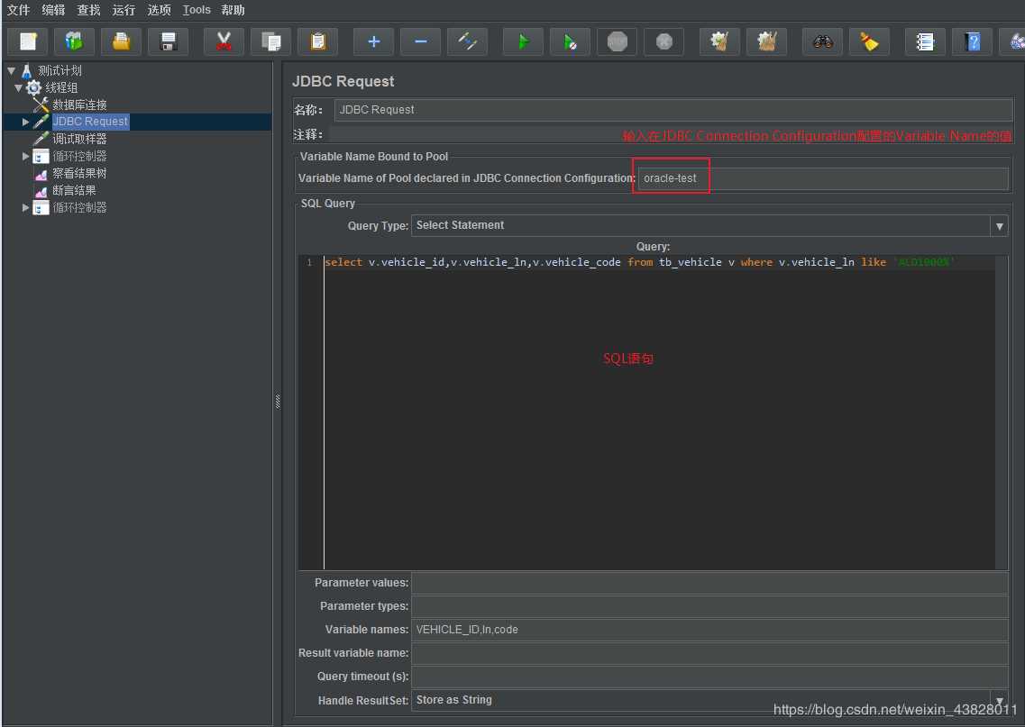The height and width of the screenshot is (727, 1025).
Task: Click the Cut scissors icon
Action: (224, 41)
